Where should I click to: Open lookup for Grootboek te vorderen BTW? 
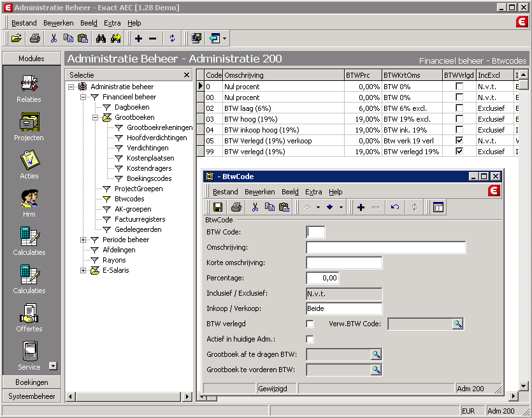377,370
